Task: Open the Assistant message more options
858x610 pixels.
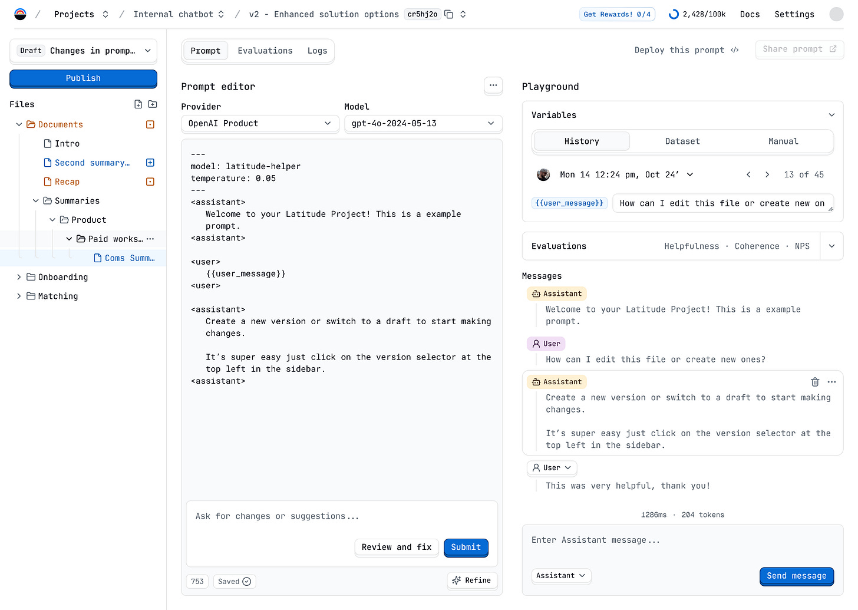Action: pyautogui.click(x=831, y=382)
